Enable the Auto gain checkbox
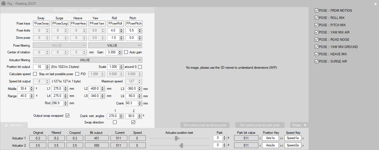This screenshot has width=379, height=150. tap(126, 52)
